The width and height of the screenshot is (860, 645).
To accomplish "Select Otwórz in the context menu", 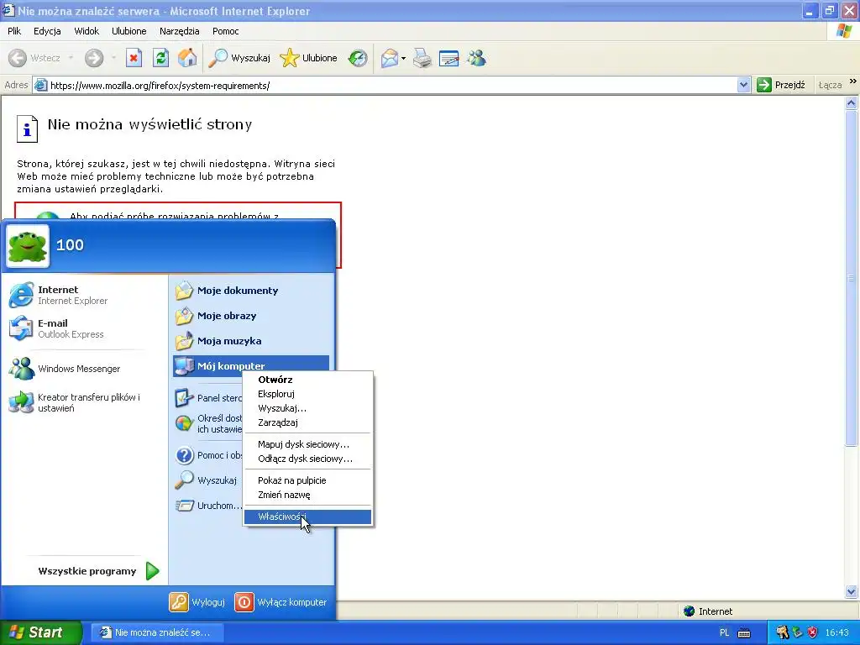I will (307, 380).
